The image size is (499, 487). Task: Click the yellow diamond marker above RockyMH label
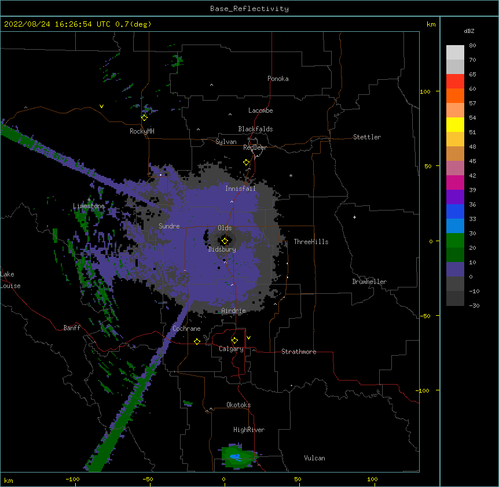(x=145, y=118)
